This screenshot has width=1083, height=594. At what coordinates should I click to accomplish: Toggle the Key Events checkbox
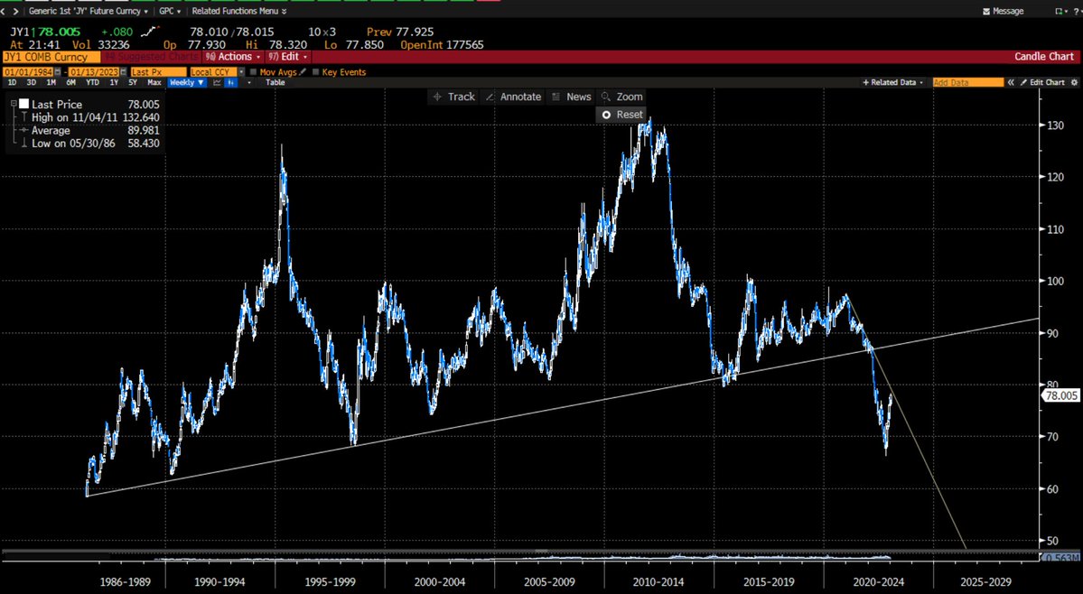pos(315,71)
